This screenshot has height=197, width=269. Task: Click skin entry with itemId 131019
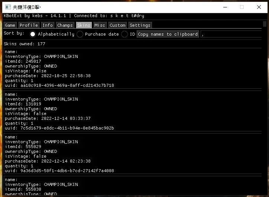[x=133, y=111]
